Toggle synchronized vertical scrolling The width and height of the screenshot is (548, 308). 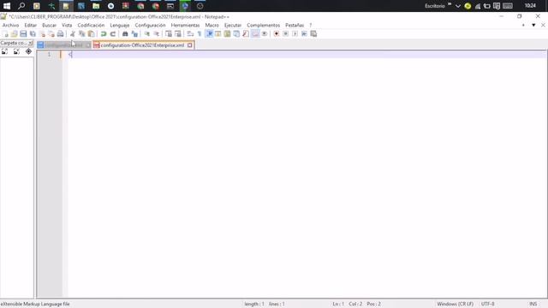pyautogui.click(x=169, y=34)
